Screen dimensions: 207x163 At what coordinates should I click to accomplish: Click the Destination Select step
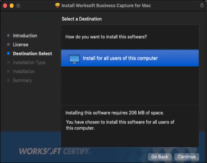coord(32,53)
